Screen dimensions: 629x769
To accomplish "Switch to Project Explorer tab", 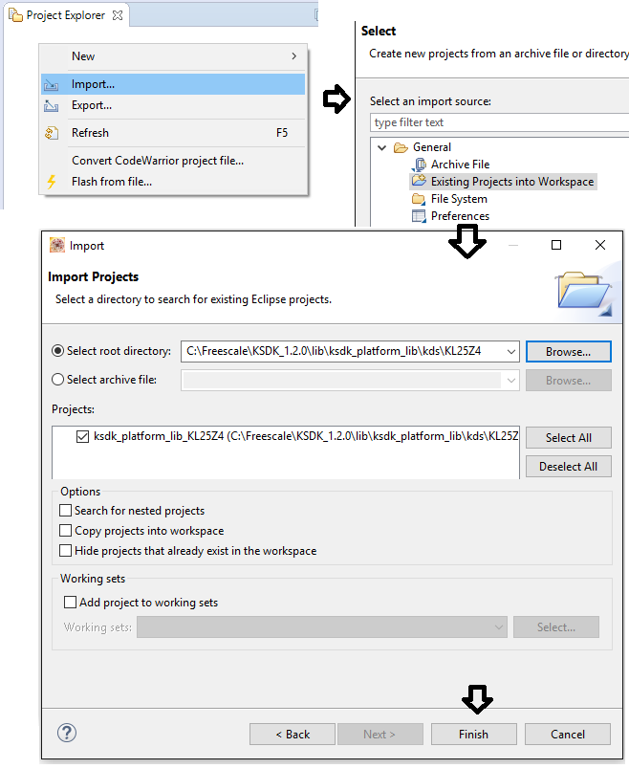I will pyautogui.click(x=66, y=15).
